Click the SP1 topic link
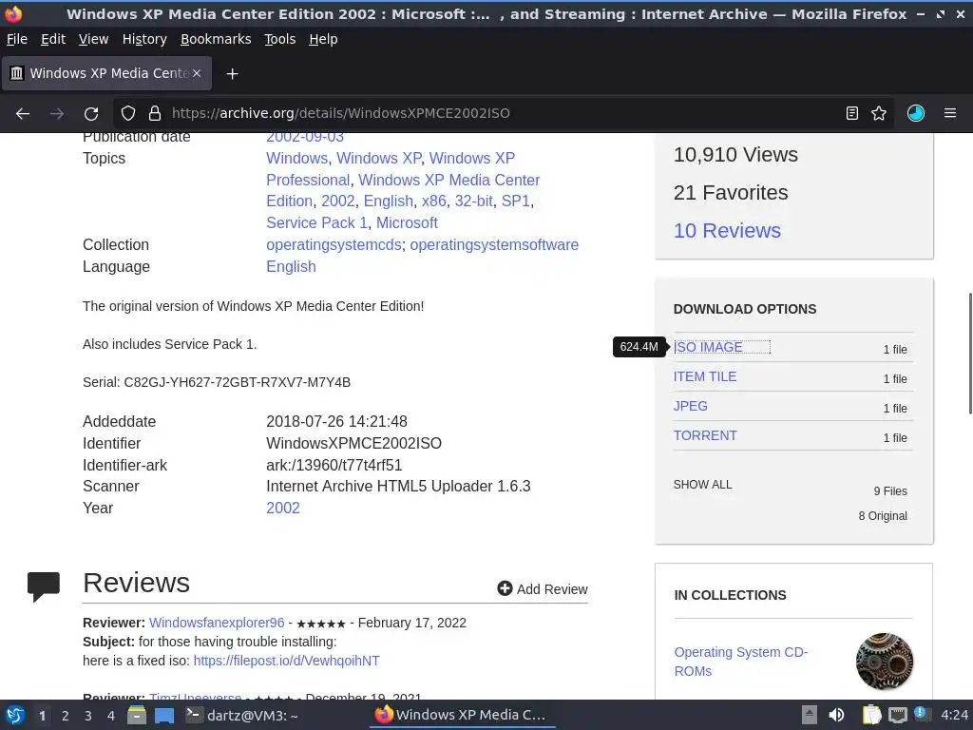Viewport: 973px width, 730px height. (x=516, y=202)
